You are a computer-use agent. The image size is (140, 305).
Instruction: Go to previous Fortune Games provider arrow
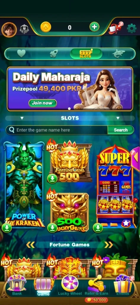[30, 245]
